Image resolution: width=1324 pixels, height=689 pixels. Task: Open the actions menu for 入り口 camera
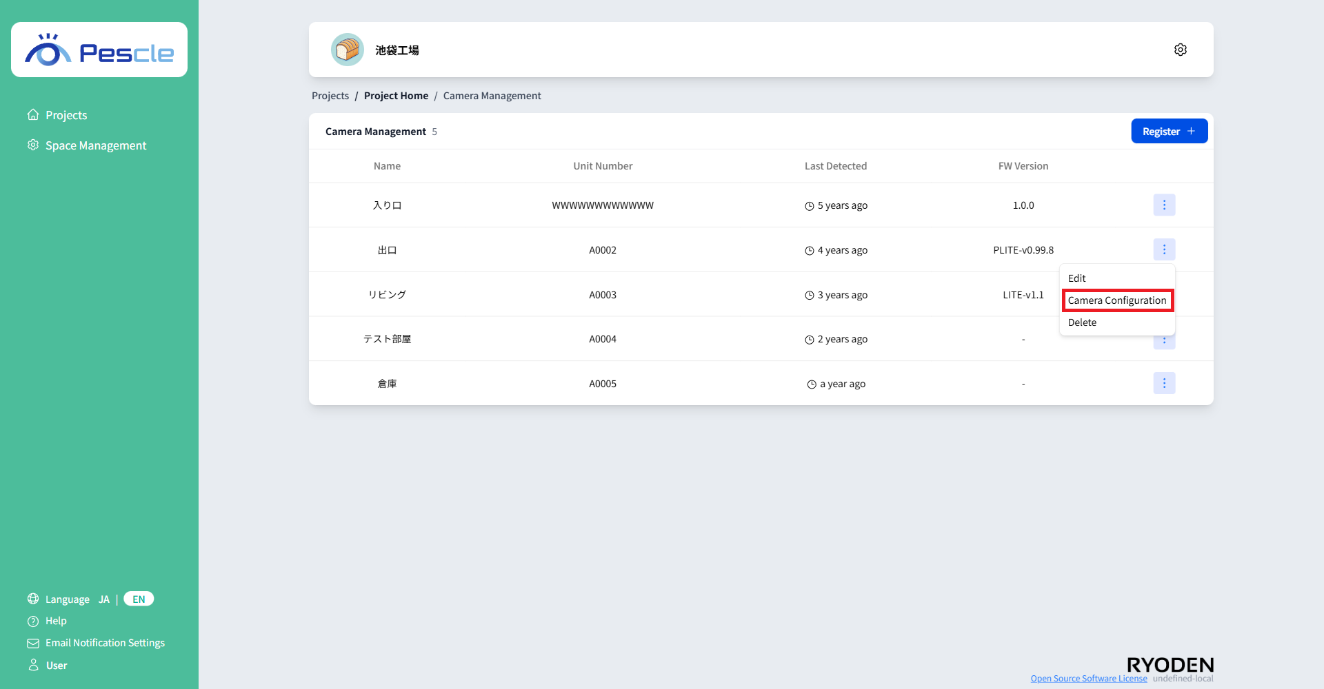tap(1164, 205)
